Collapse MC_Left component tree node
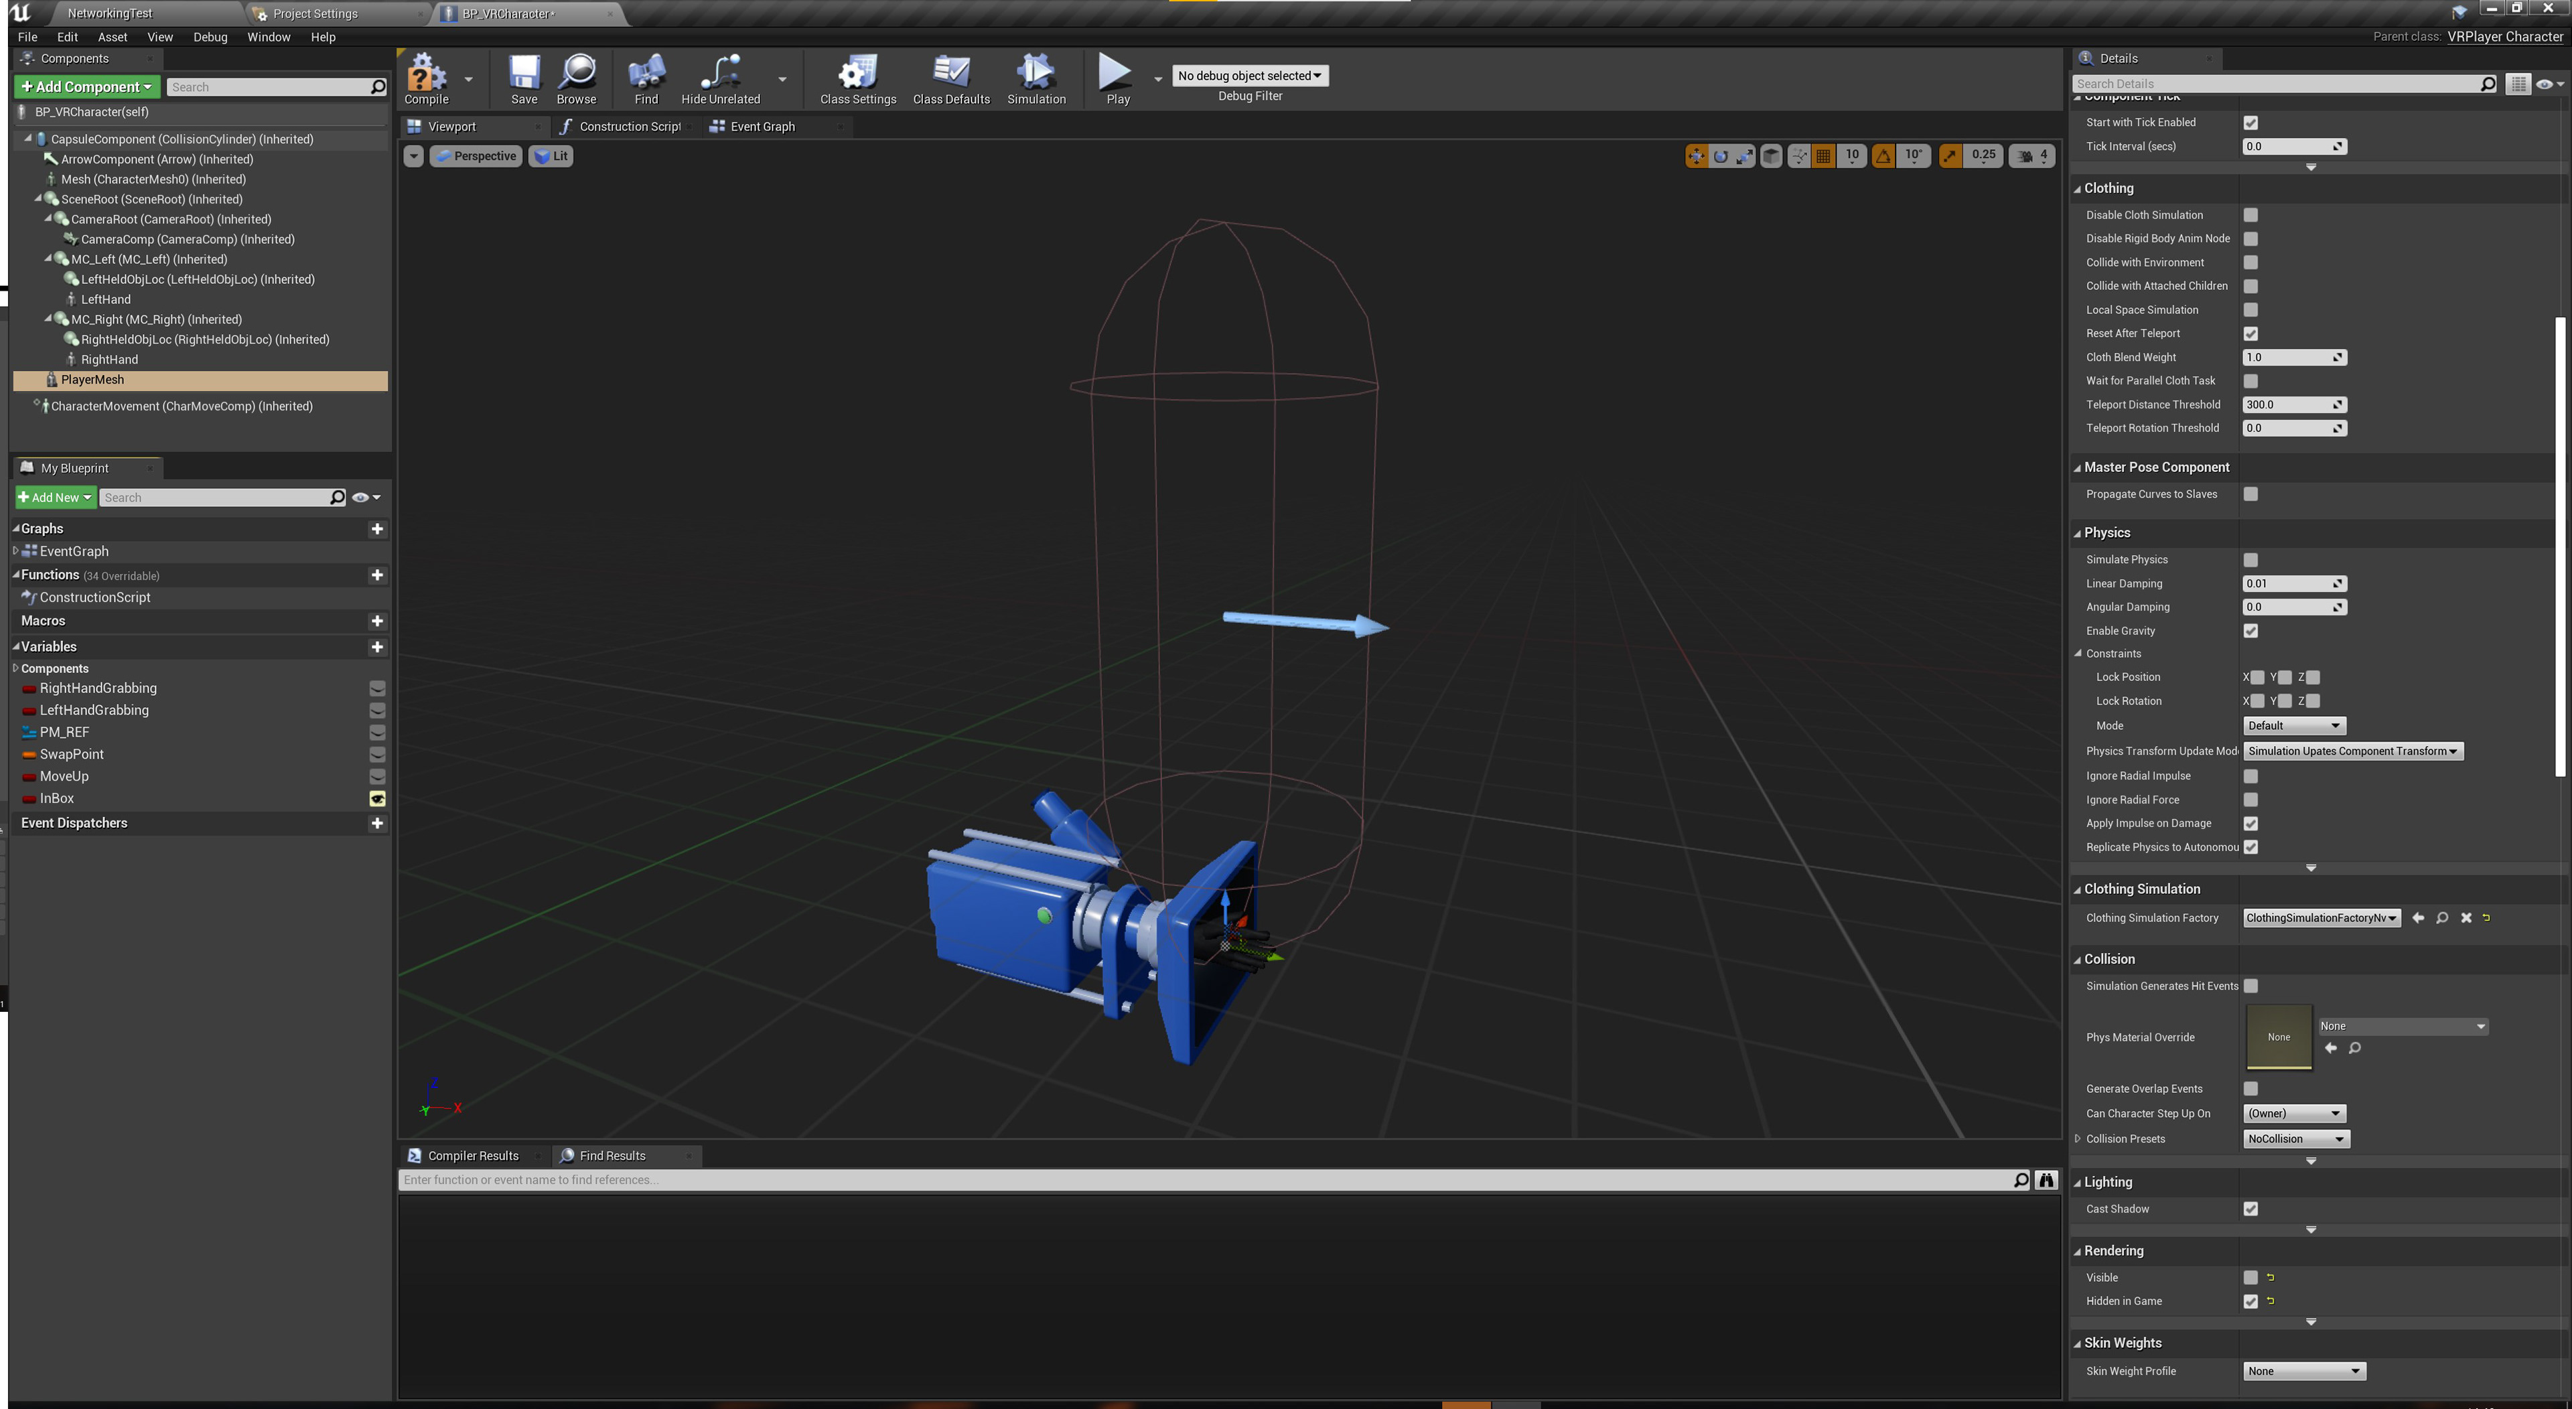2572x1409 pixels. [x=48, y=258]
